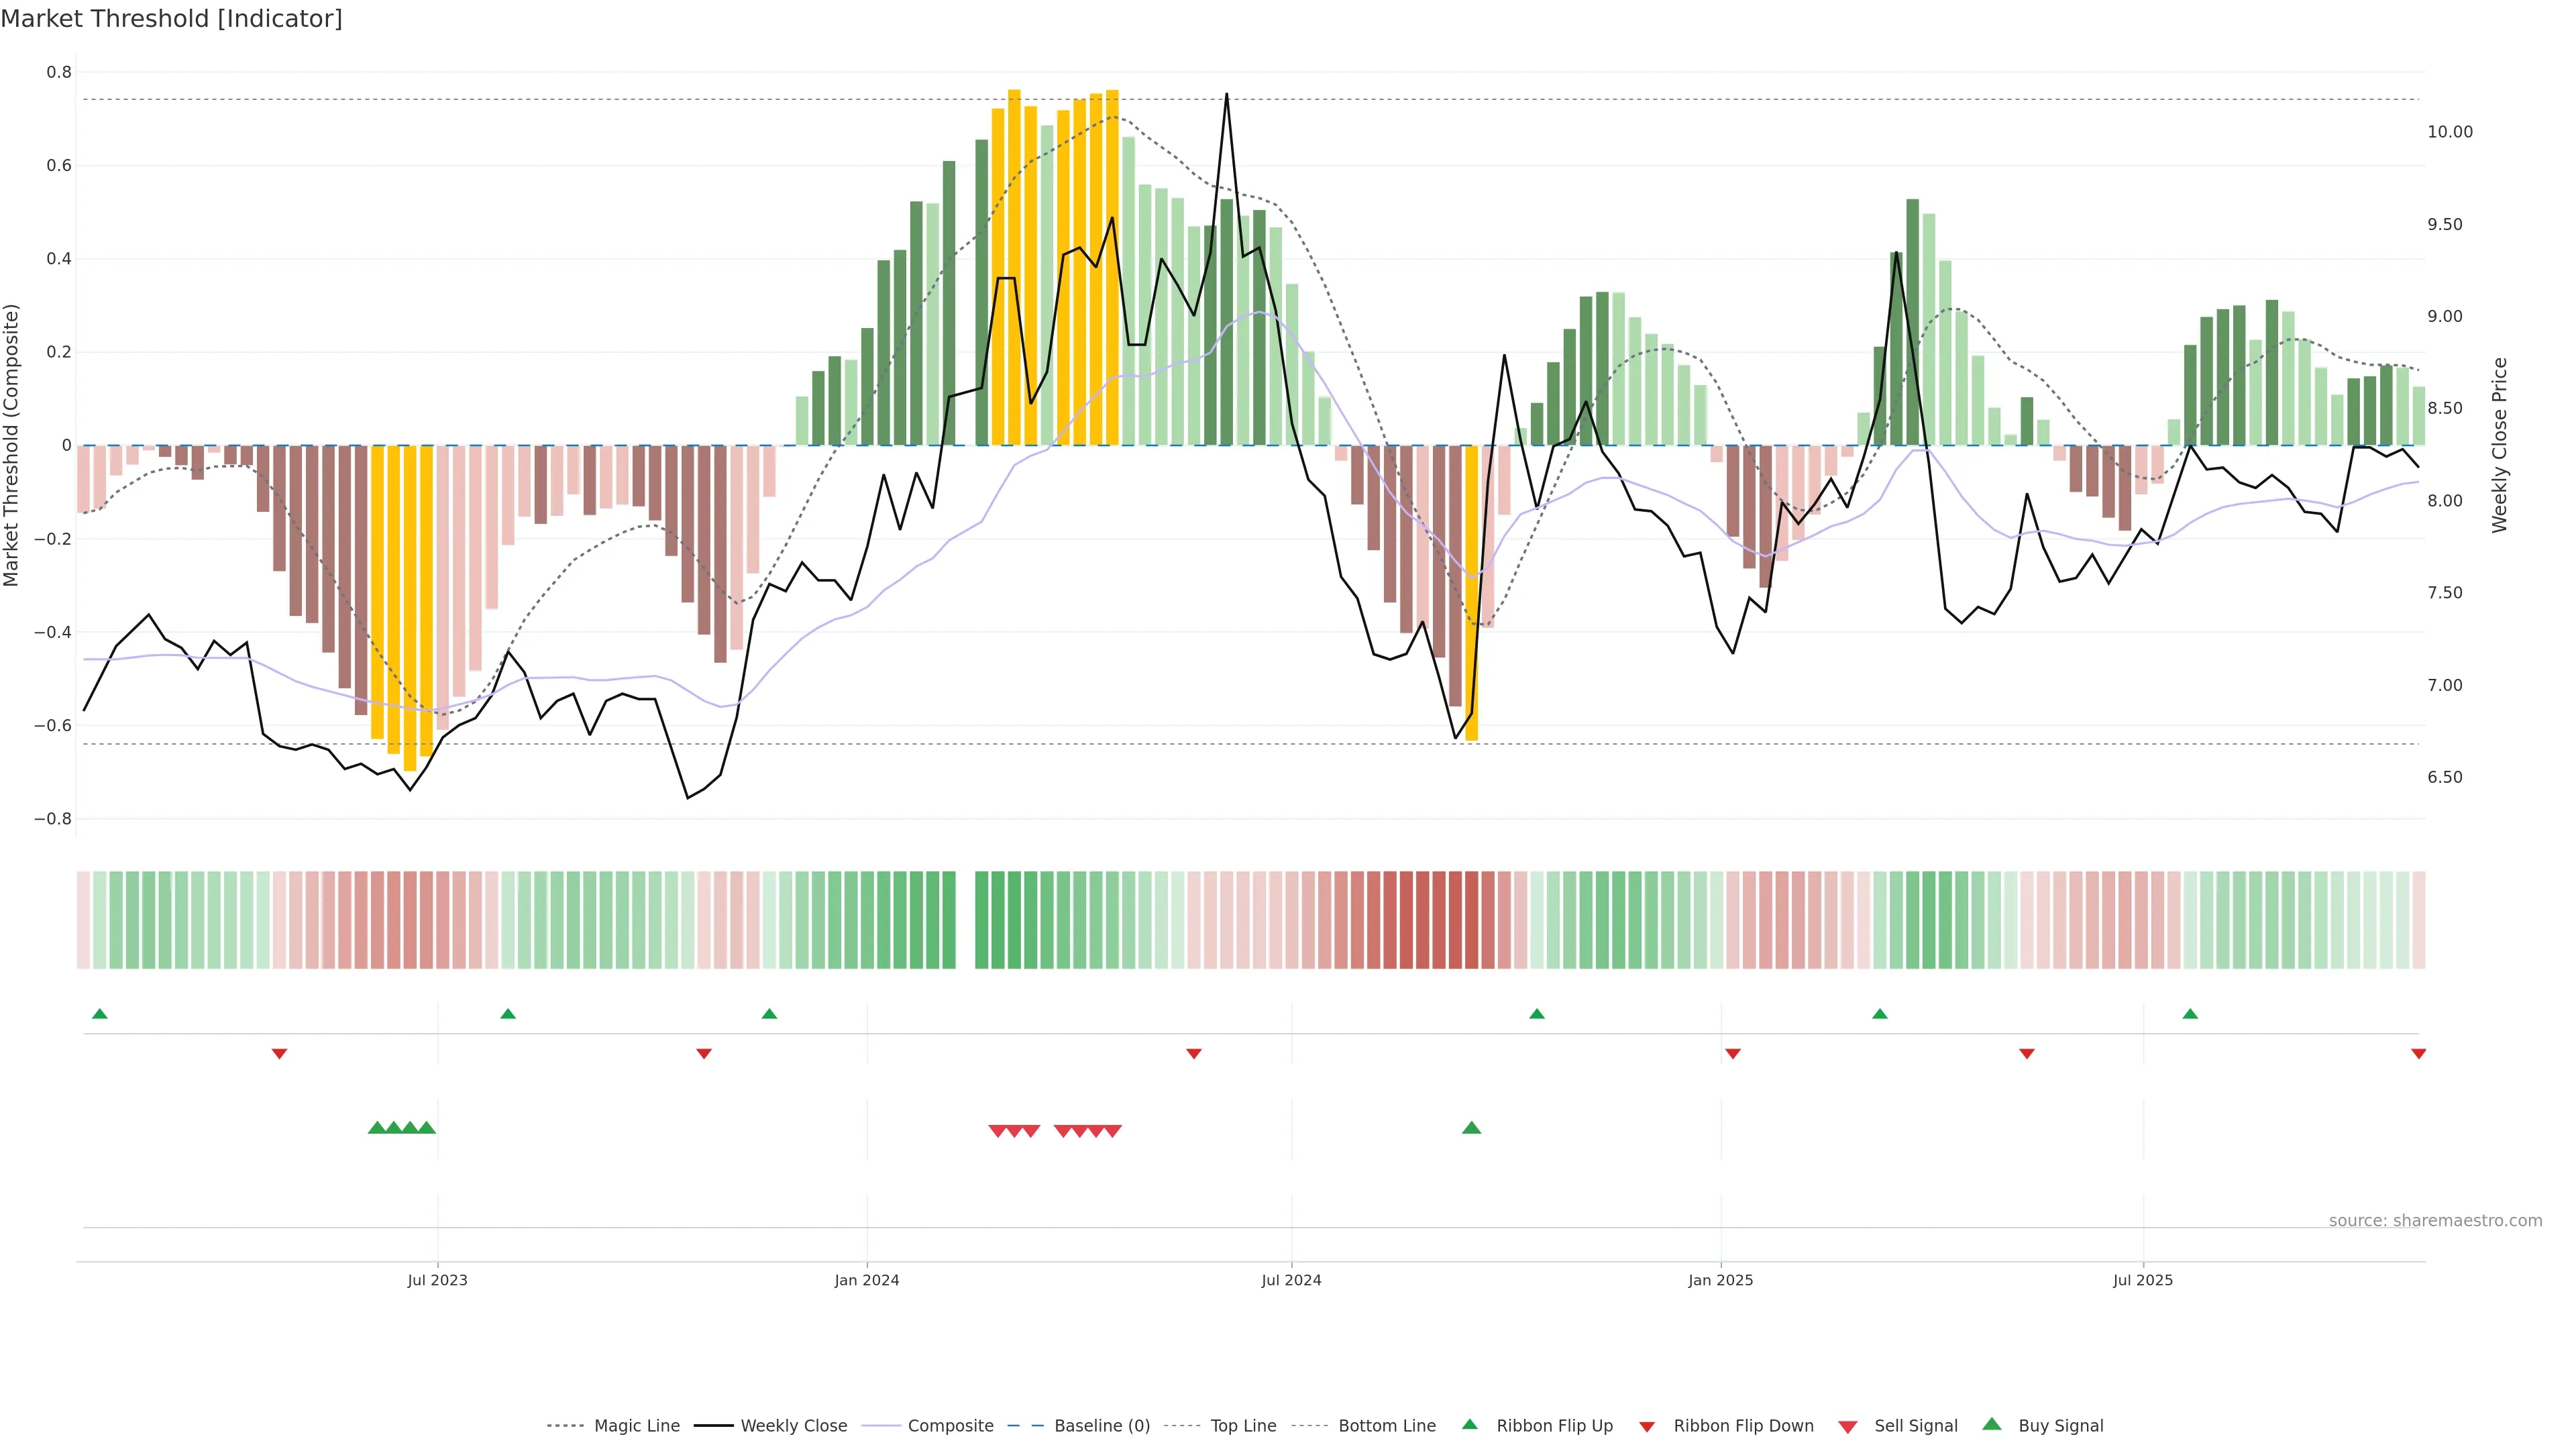Hide the Composite series via legend
Image resolution: width=2576 pixels, height=1449 pixels.
[950, 1426]
